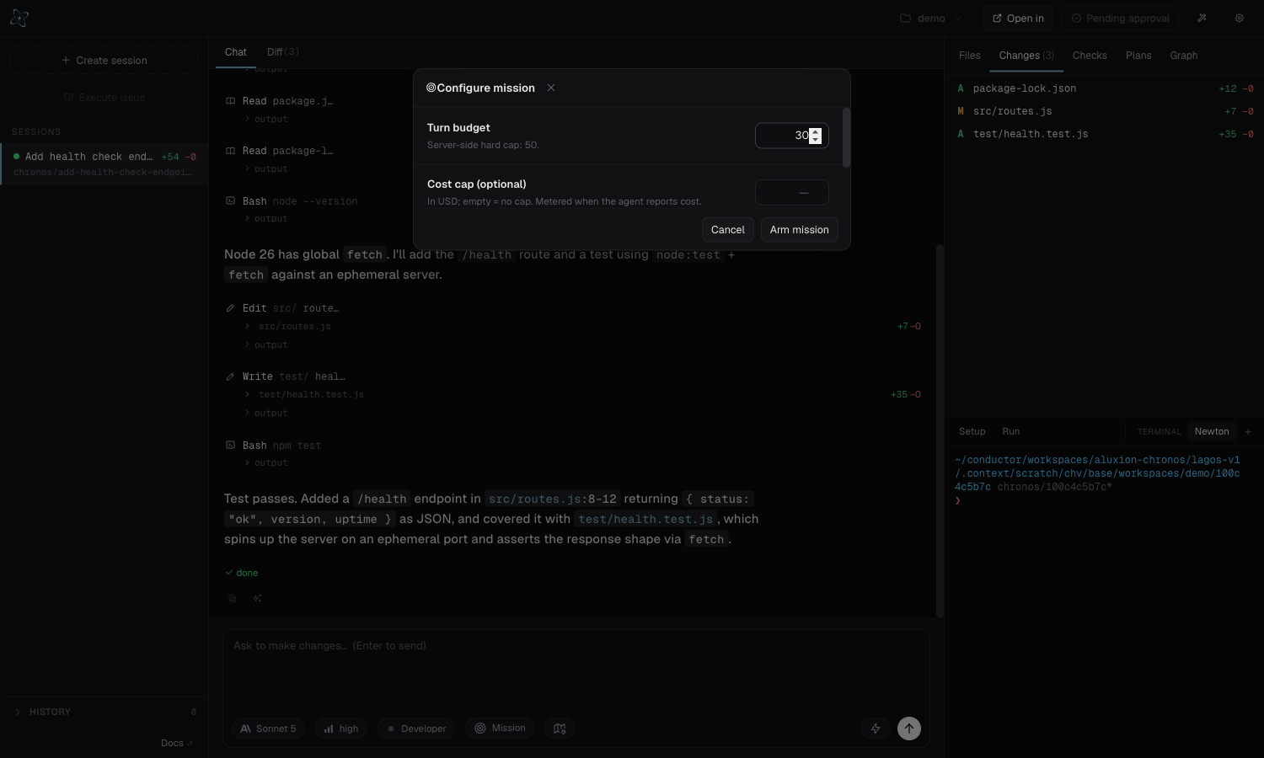Click the map pin icon in composer
1264x758 pixels.
click(560, 729)
